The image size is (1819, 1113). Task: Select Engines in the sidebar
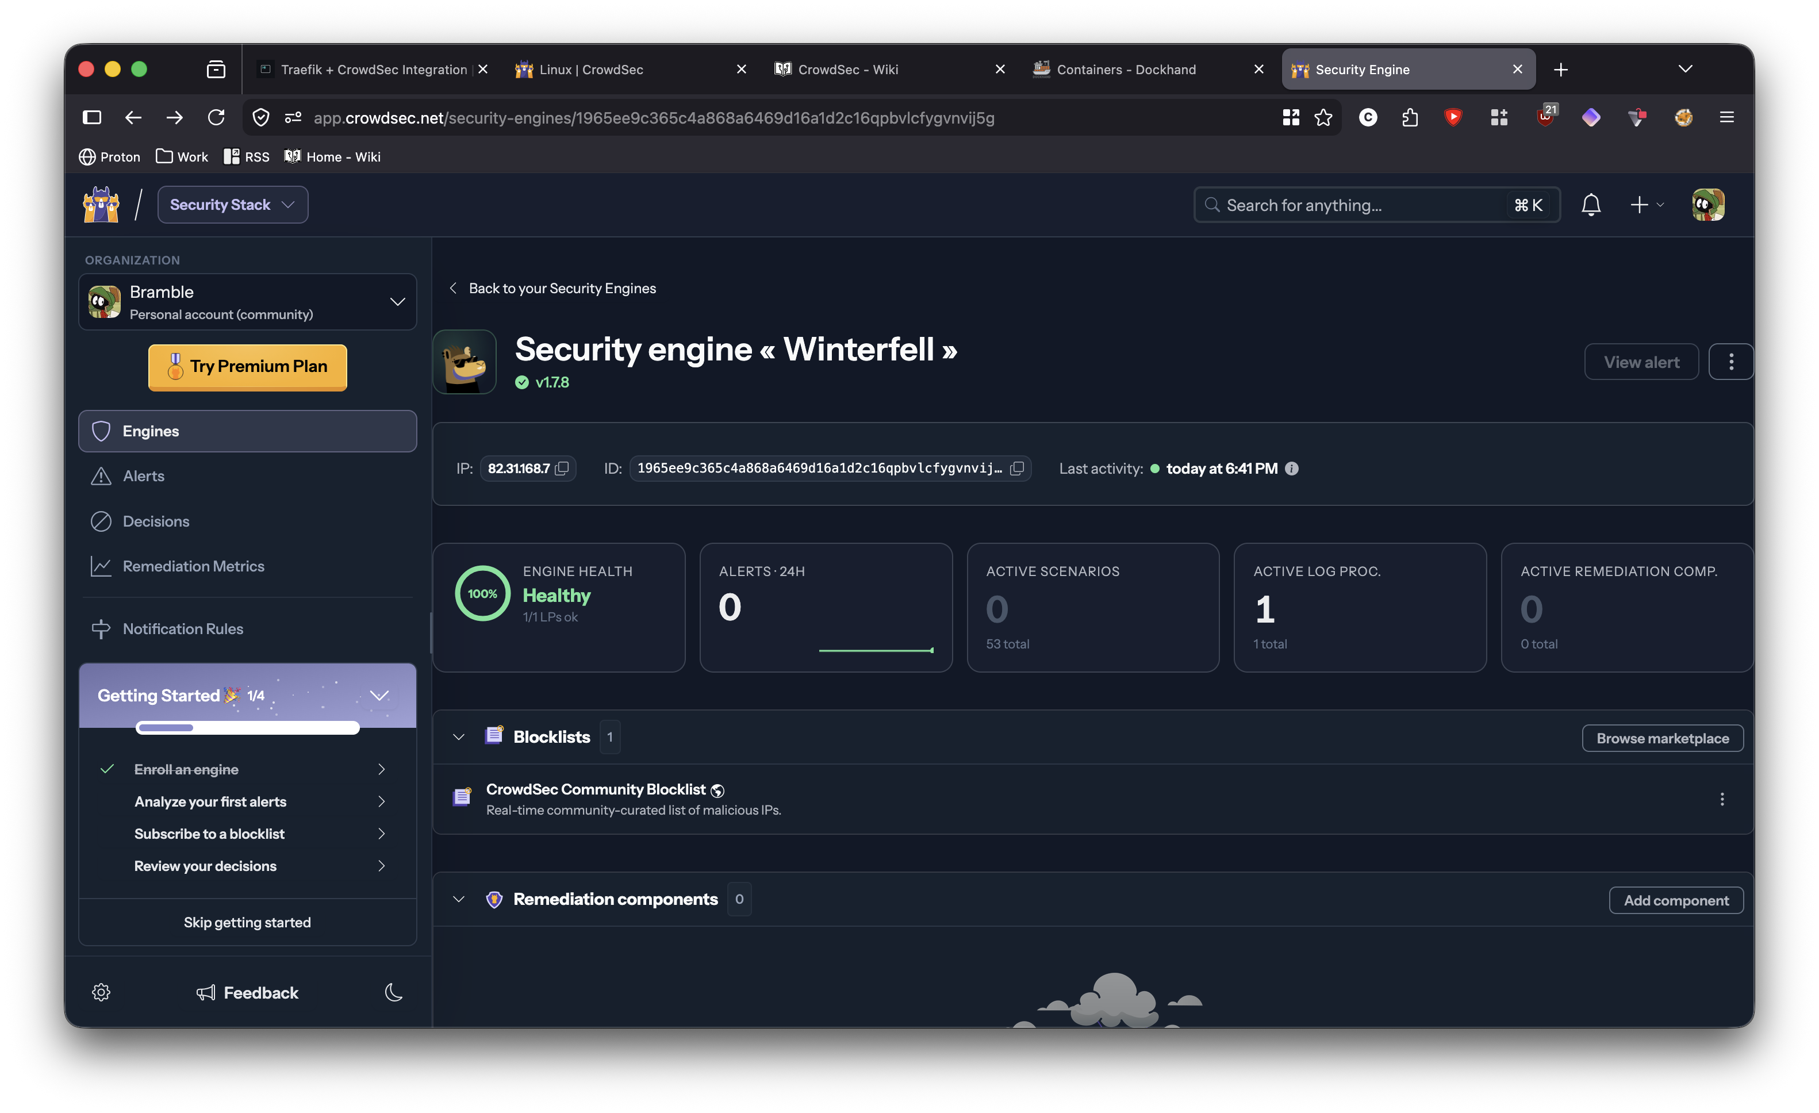point(247,431)
